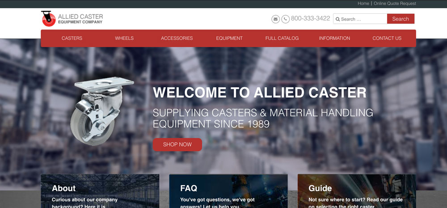Click the caster product image
This screenshot has height=208, width=447.
(x=102, y=111)
